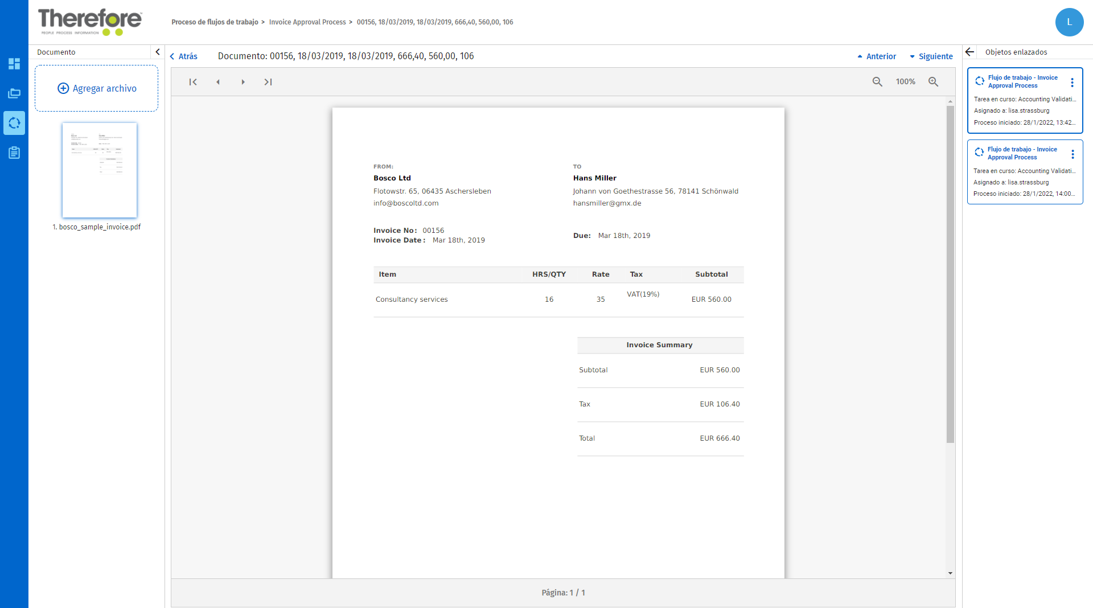This screenshot has height=608, width=1093.
Task: Click scrollbar up arrow in viewer
Action: pos(950,101)
